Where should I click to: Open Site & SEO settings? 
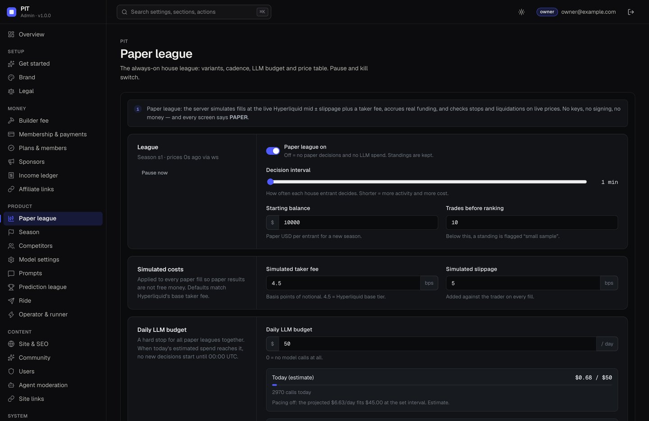tap(53, 344)
